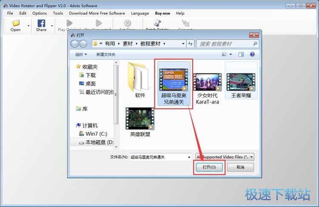Click the search magnifier icon

tap(255, 44)
